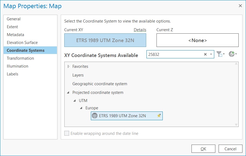The height and width of the screenshot is (156, 246).
Task: Select the Current Z None box
Action: (x=197, y=40)
